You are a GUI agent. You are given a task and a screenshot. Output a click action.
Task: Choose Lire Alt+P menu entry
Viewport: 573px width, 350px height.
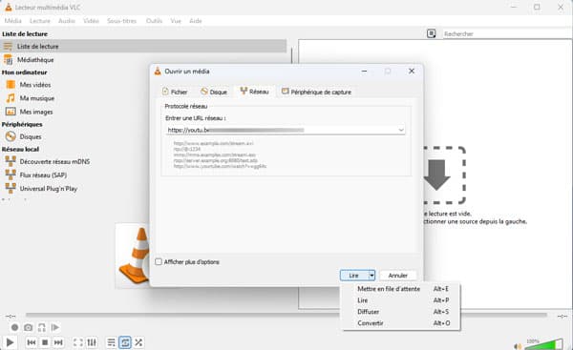(x=401, y=300)
